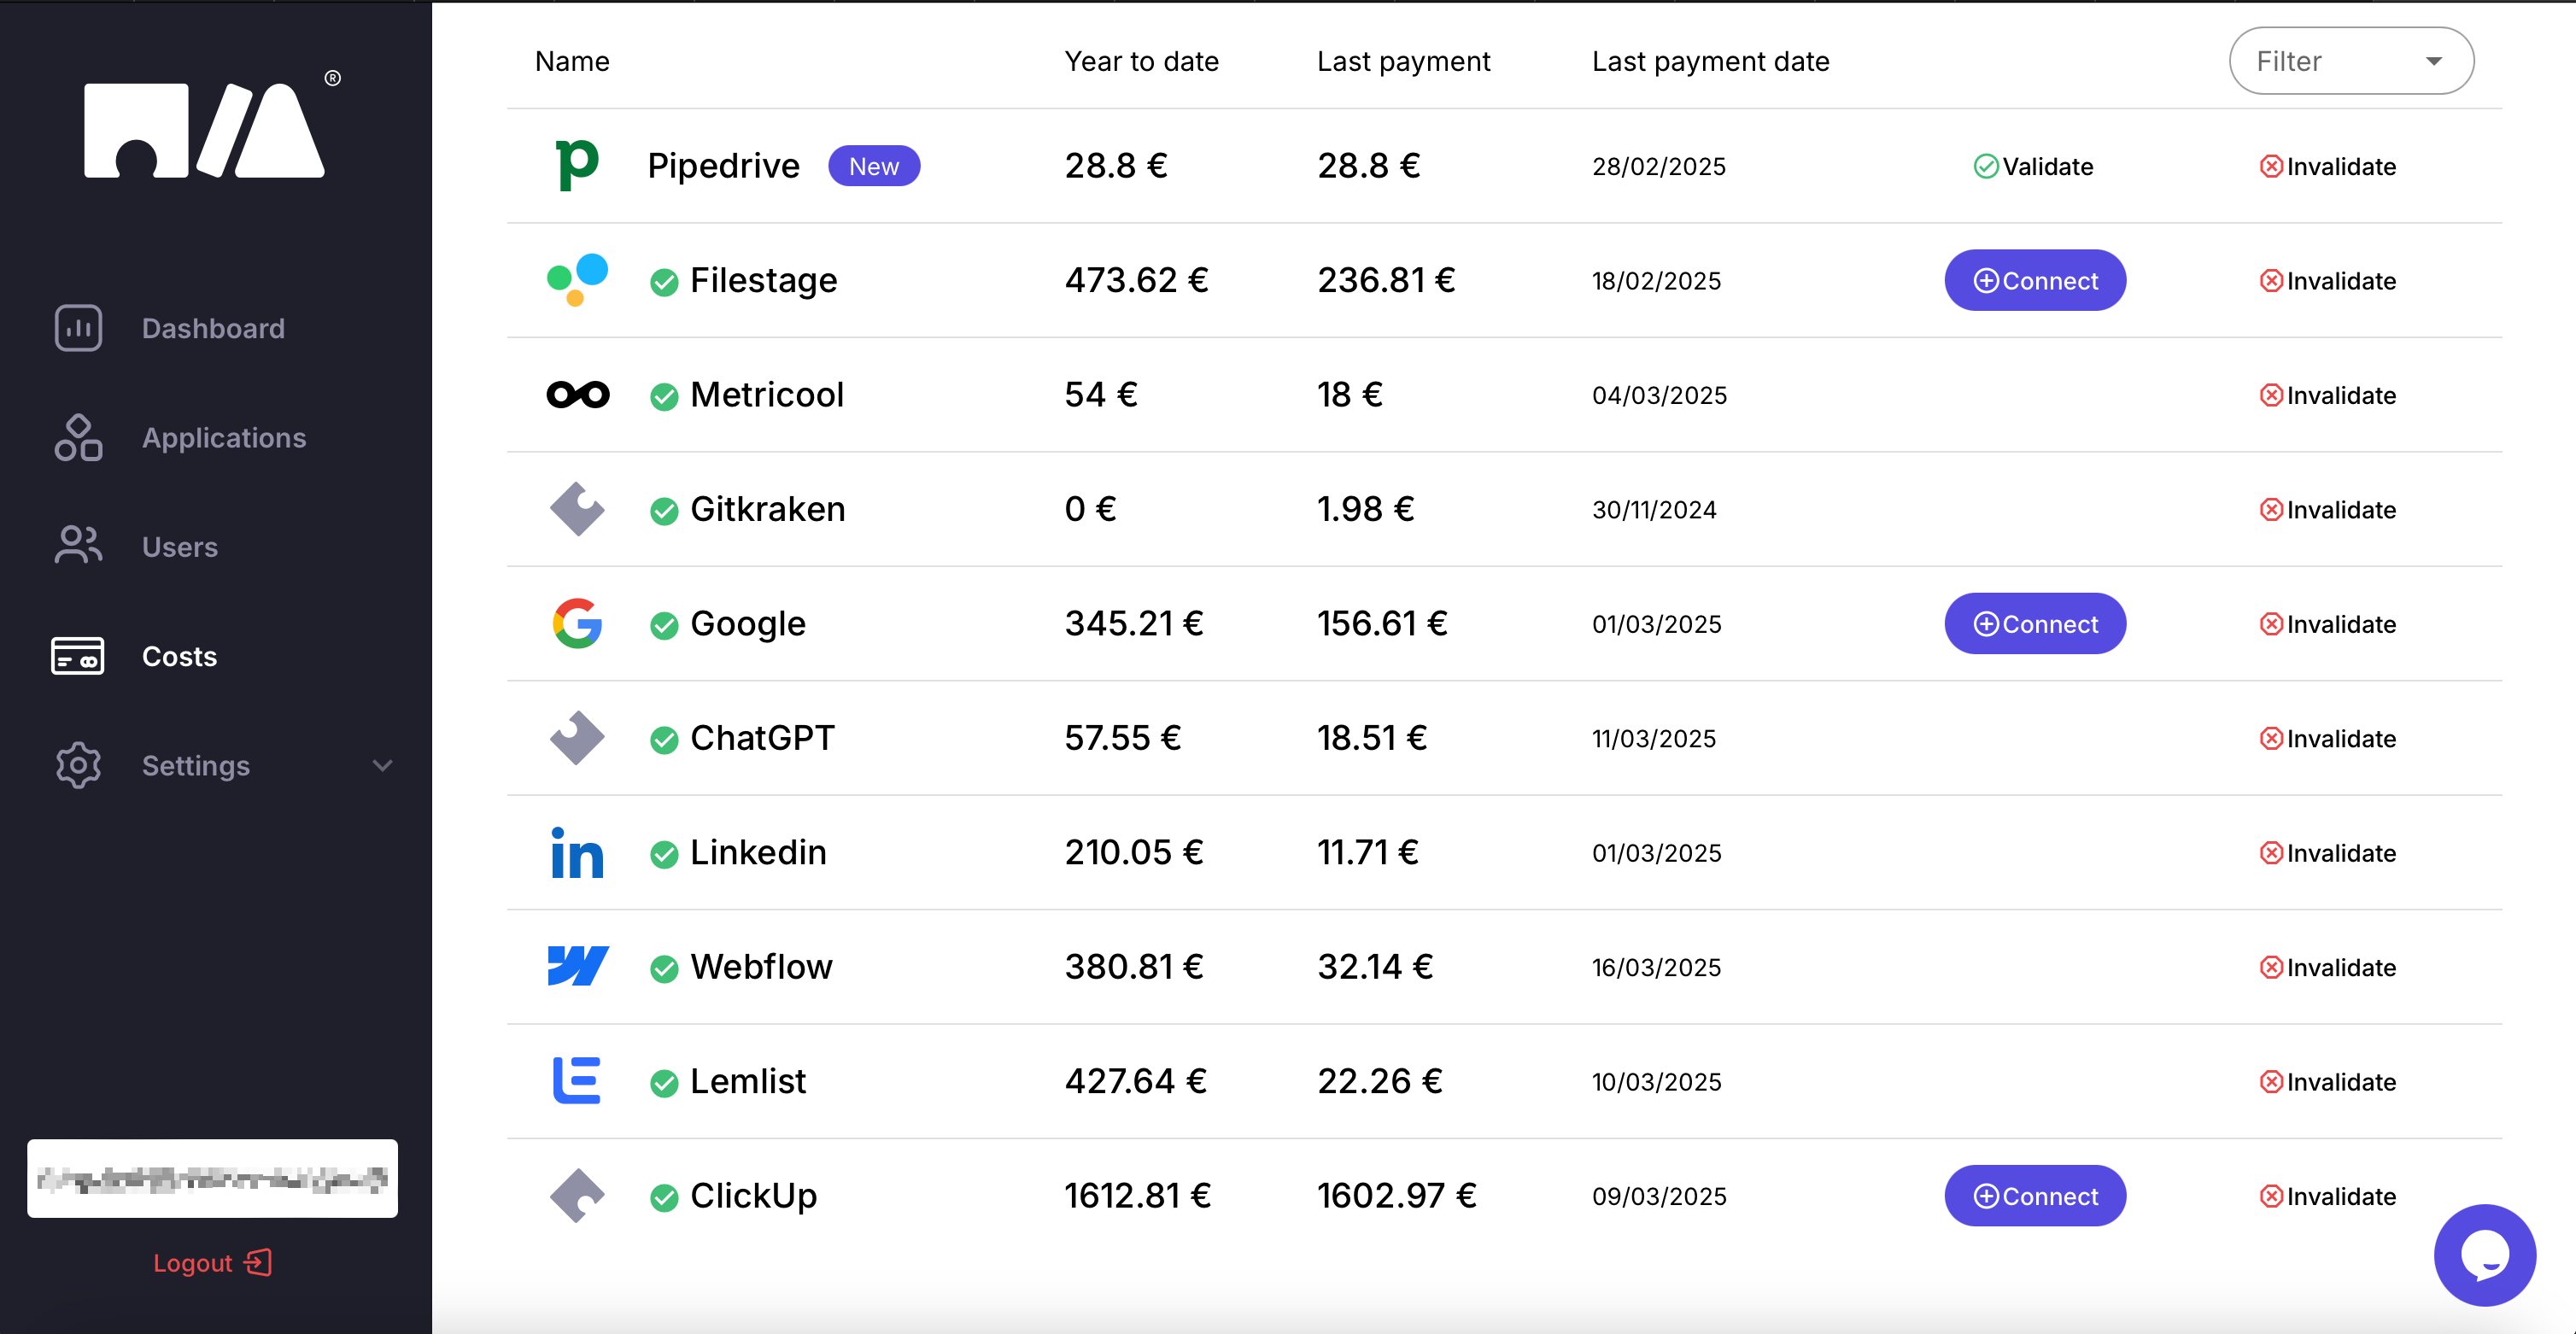
Task: Click the green validated check beside ClickUp
Action: [664, 1198]
